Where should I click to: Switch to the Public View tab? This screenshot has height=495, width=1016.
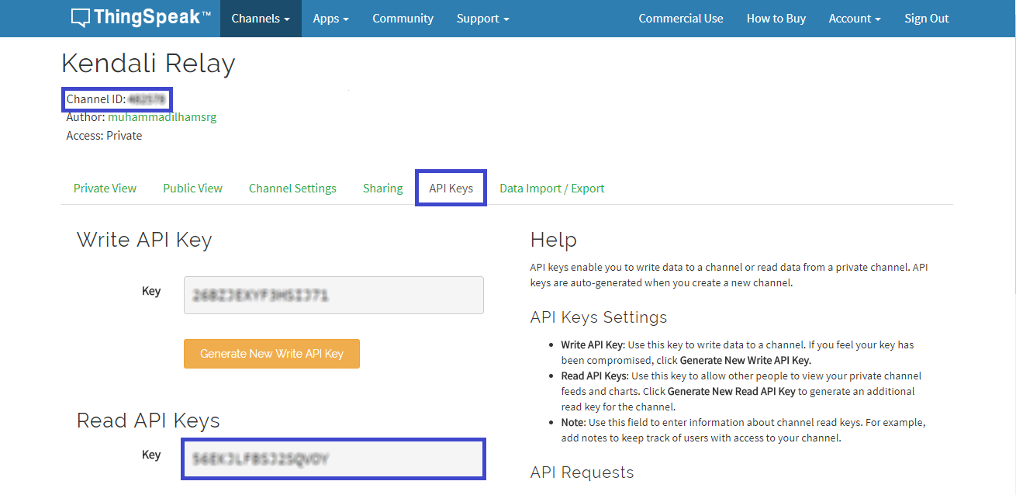pyautogui.click(x=192, y=189)
